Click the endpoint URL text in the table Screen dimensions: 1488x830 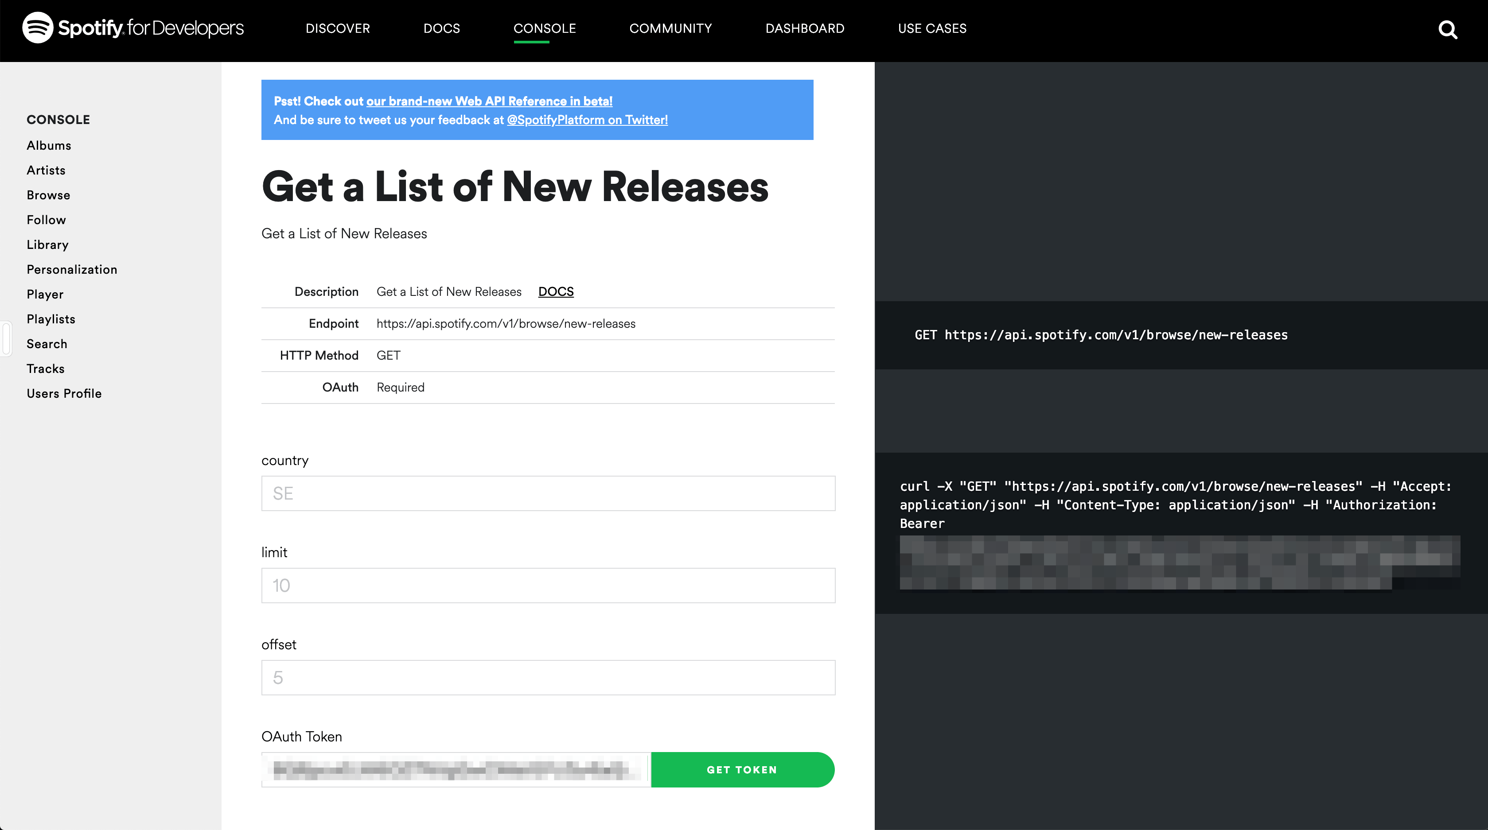point(506,324)
